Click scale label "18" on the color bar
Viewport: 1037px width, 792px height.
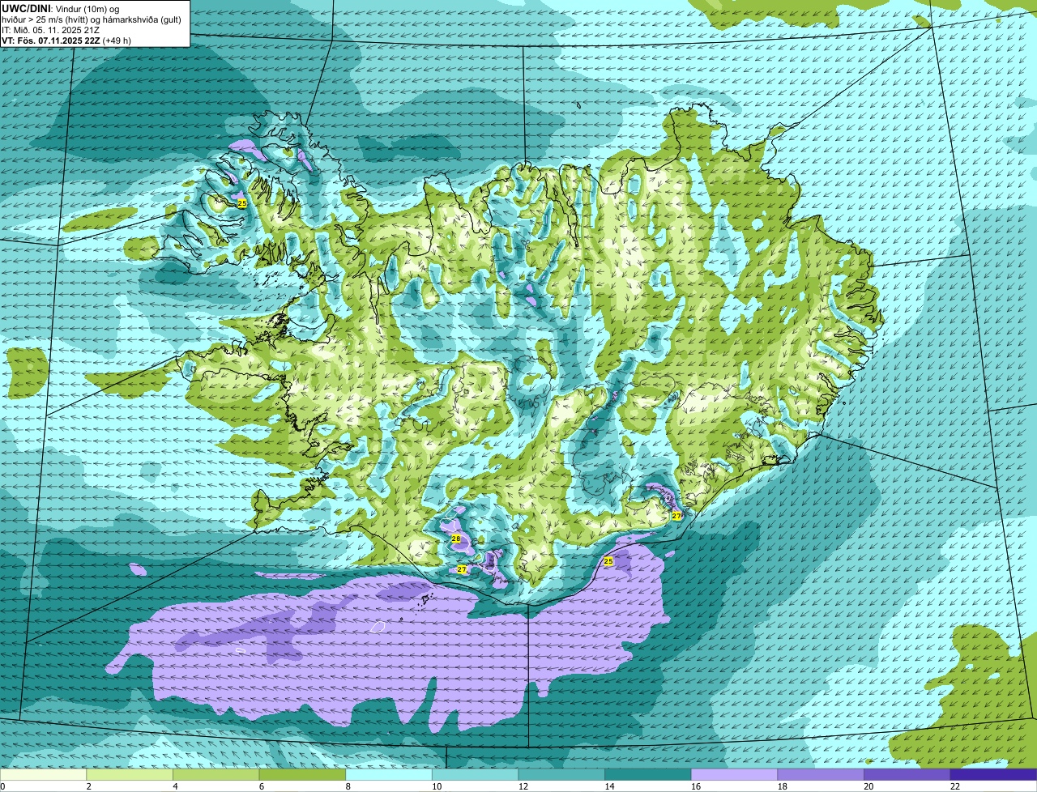(782, 786)
